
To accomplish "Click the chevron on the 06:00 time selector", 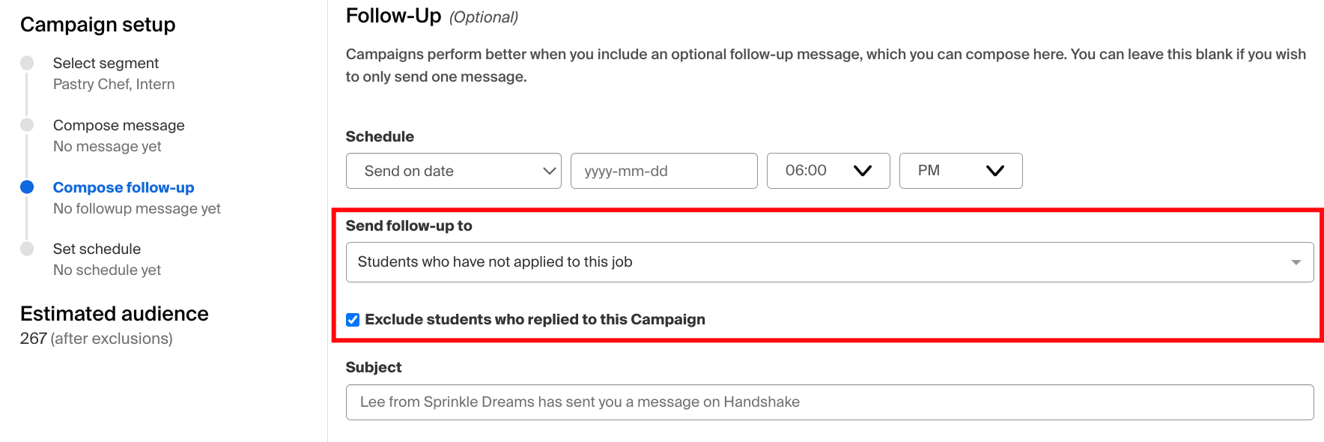I will click(864, 171).
